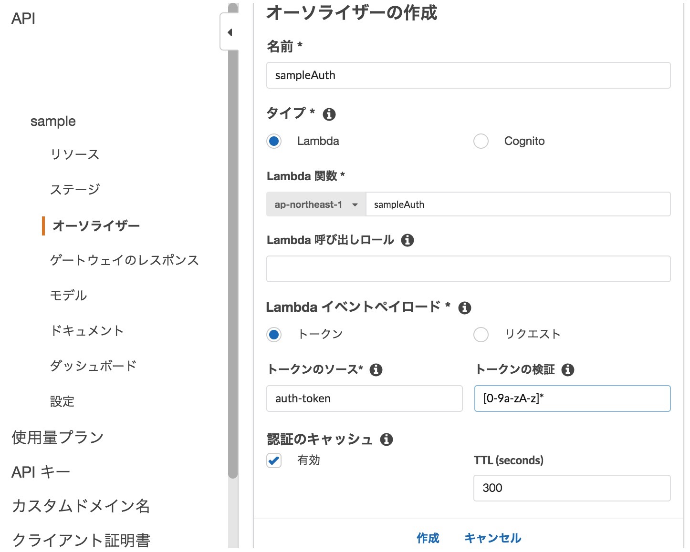Open the ap-northeast-1 region dropdown
The image size is (690, 552).
[315, 204]
